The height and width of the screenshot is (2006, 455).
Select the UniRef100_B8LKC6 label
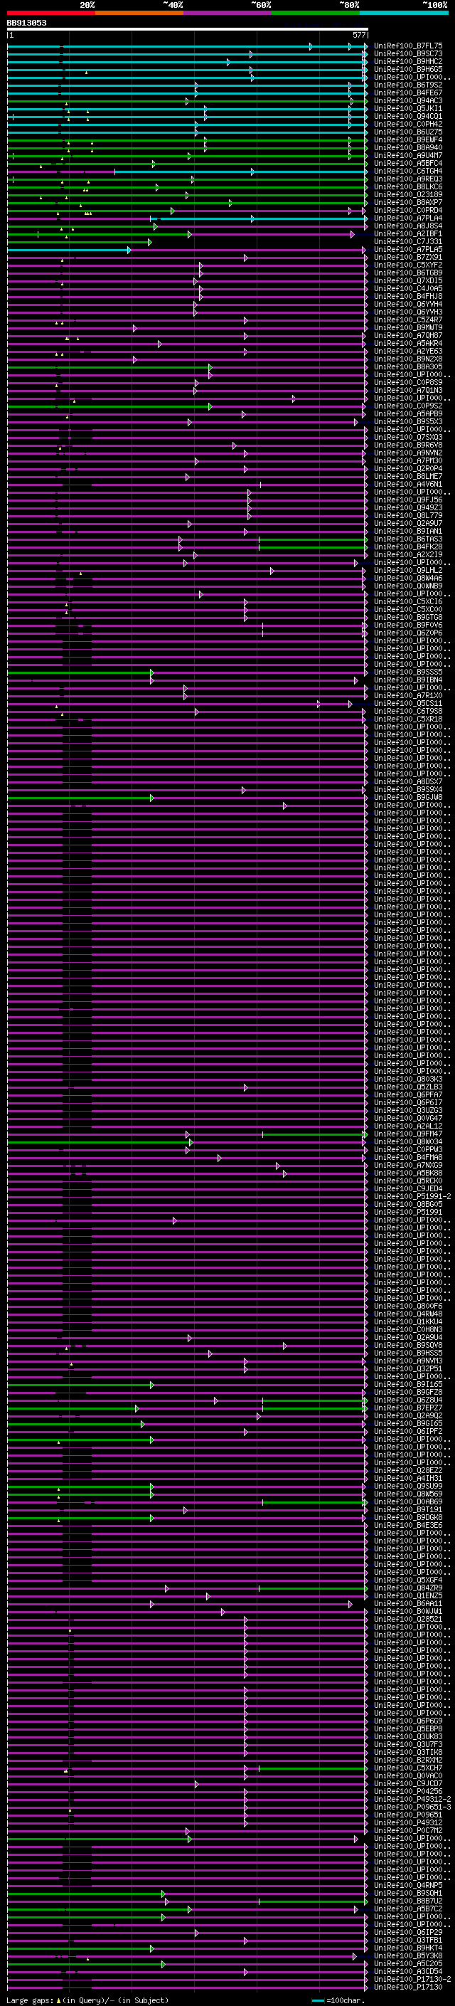408,187
